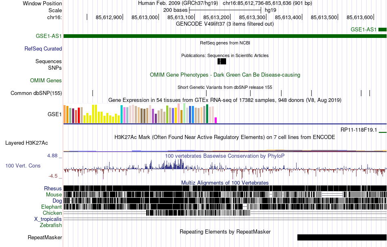387x247 pixels.
Task: Click the Chicken alignment row label
Action: (x=52, y=213)
